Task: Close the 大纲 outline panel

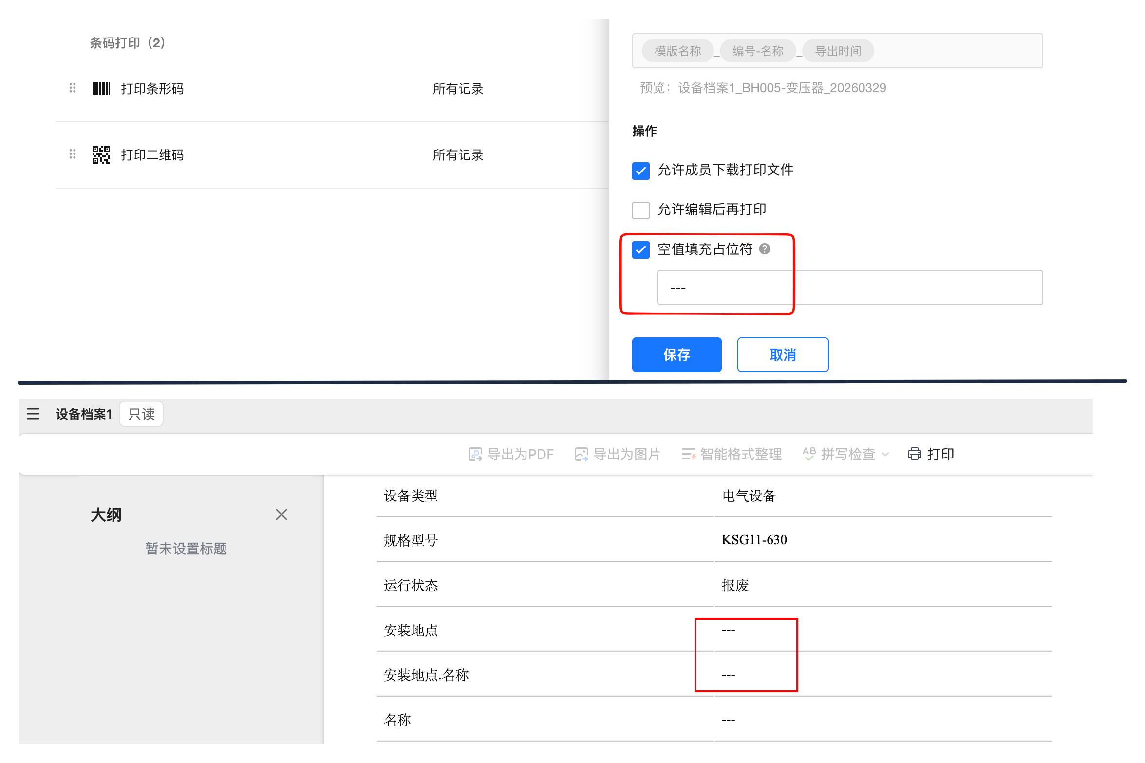Action: click(x=281, y=515)
